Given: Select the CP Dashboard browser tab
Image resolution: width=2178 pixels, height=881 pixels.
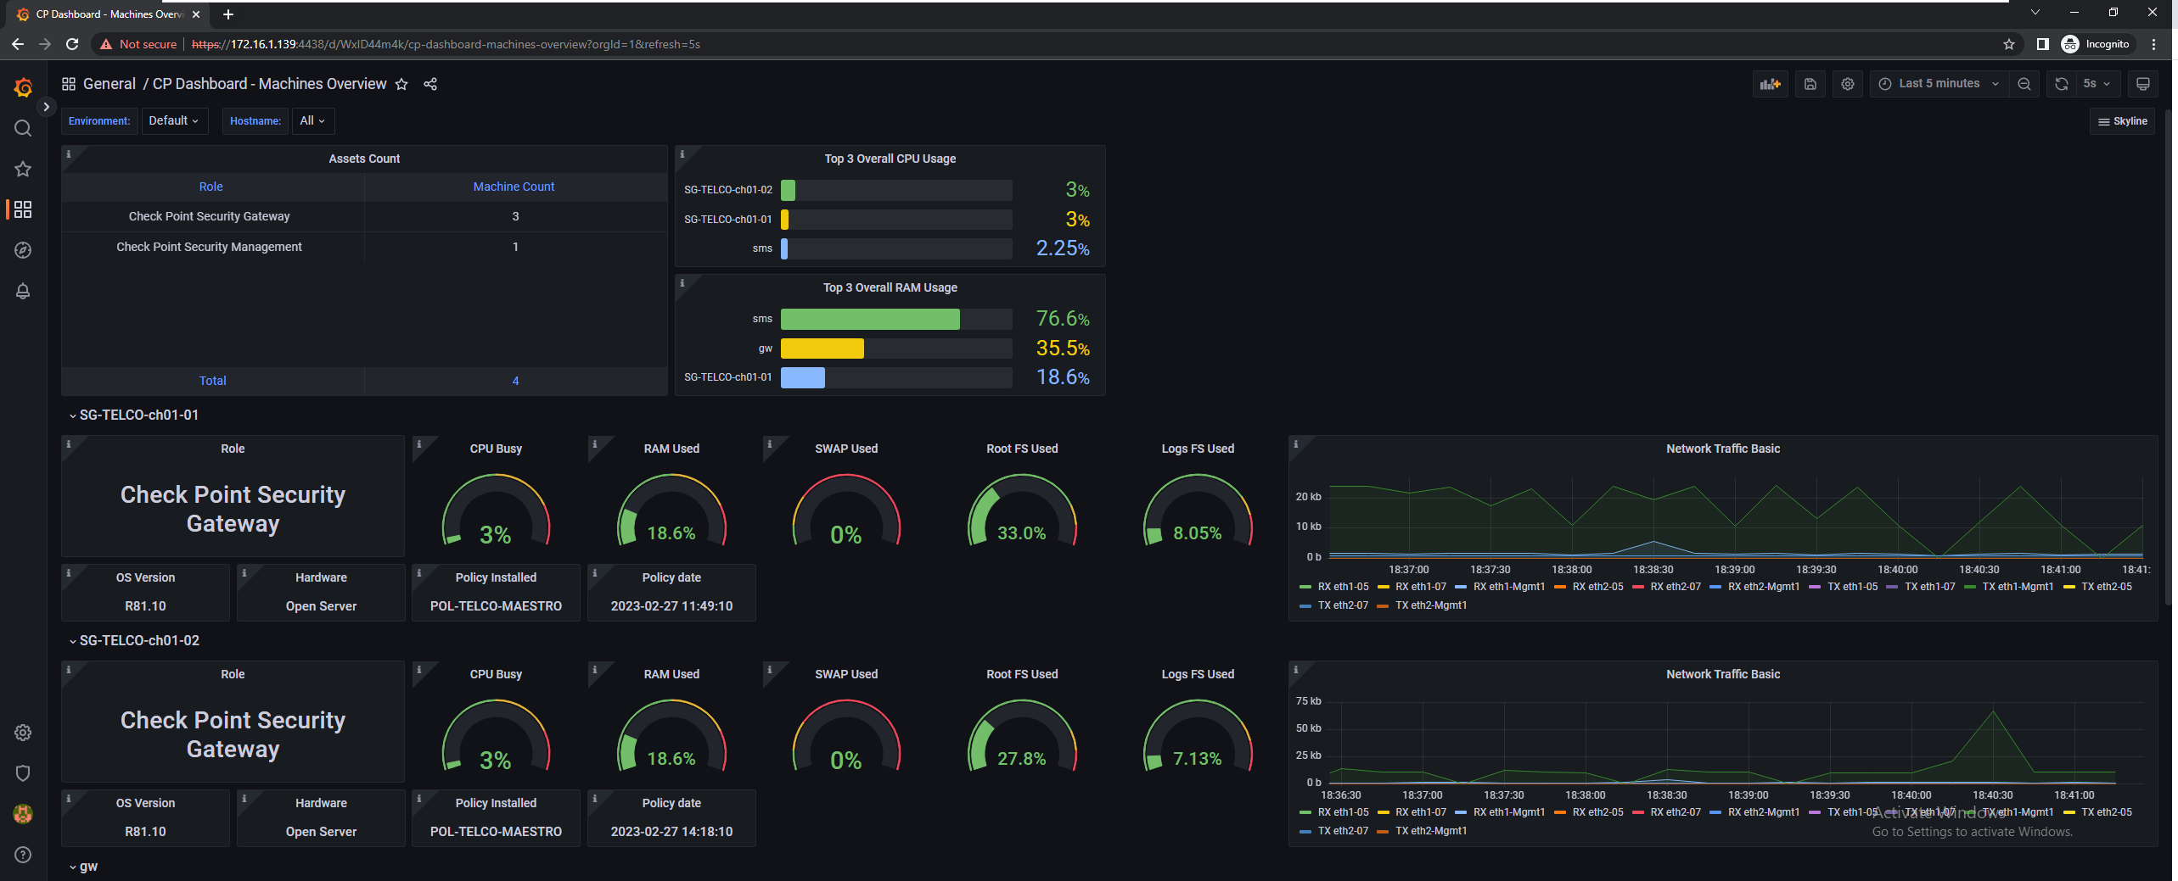Looking at the screenshot, I should coord(109,14).
